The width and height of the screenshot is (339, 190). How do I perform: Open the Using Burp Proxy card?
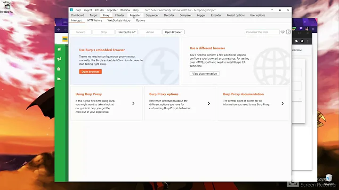106,103
